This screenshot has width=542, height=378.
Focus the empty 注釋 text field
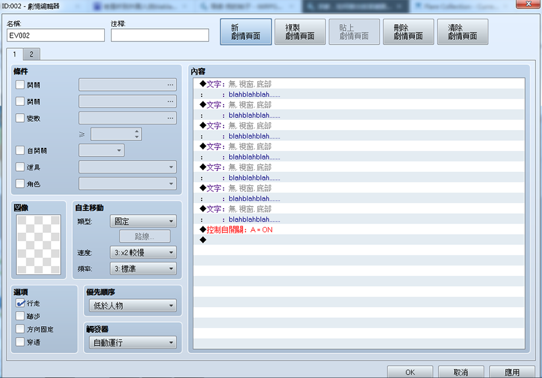tap(160, 36)
